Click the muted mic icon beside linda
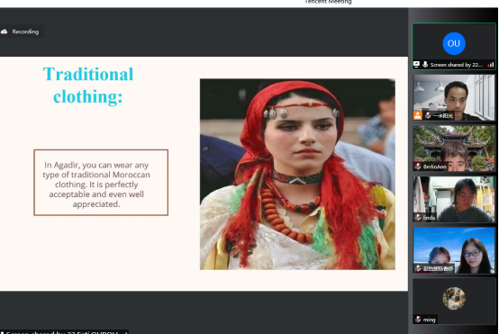The width and height of the screenshot is (499, 334). (418, 218)
